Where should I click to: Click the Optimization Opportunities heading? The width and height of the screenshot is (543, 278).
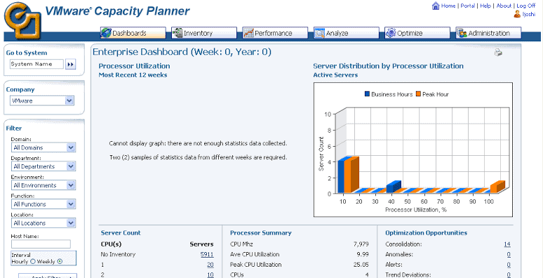(427, 233)
